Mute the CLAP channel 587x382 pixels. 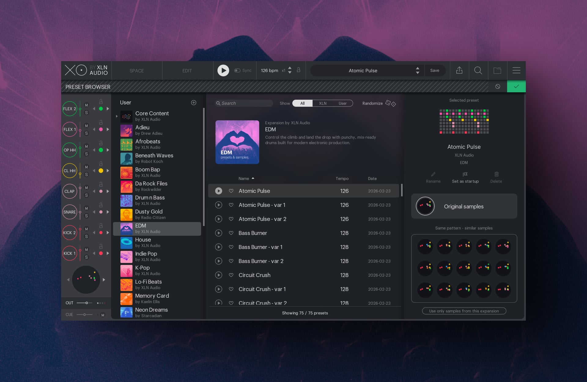click(87, 188)
